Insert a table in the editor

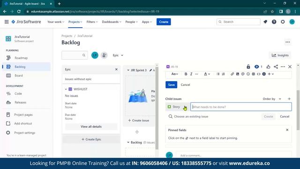tap(253, 74)
